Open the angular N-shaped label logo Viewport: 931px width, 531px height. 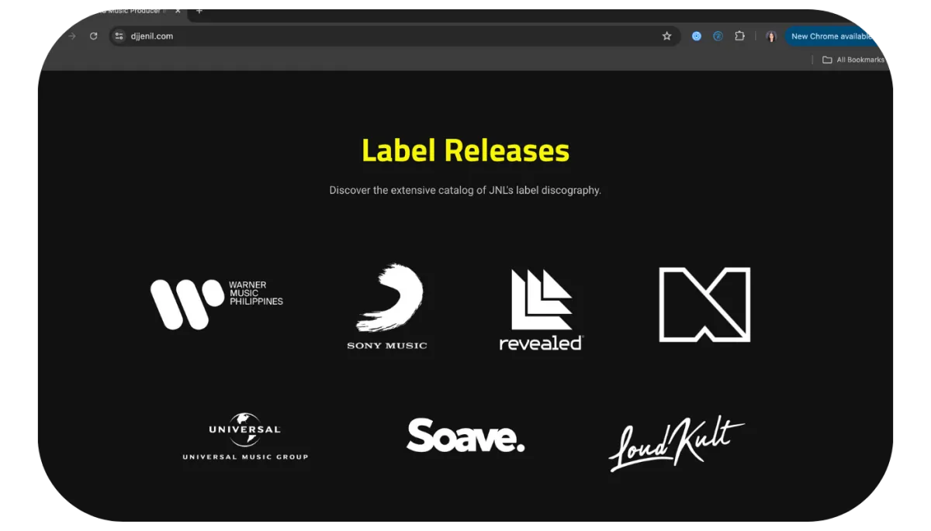pos(704,305)
